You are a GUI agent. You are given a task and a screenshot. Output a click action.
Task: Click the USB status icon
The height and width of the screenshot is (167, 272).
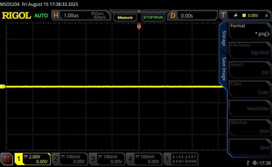248,162
